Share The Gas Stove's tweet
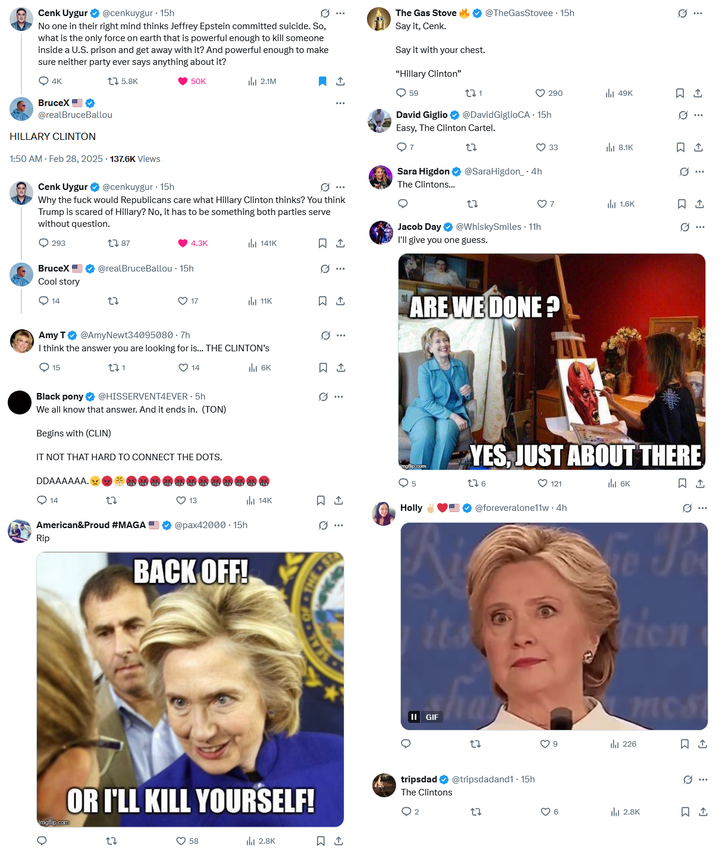The image size is (725, 855). (x=698, y=93)
